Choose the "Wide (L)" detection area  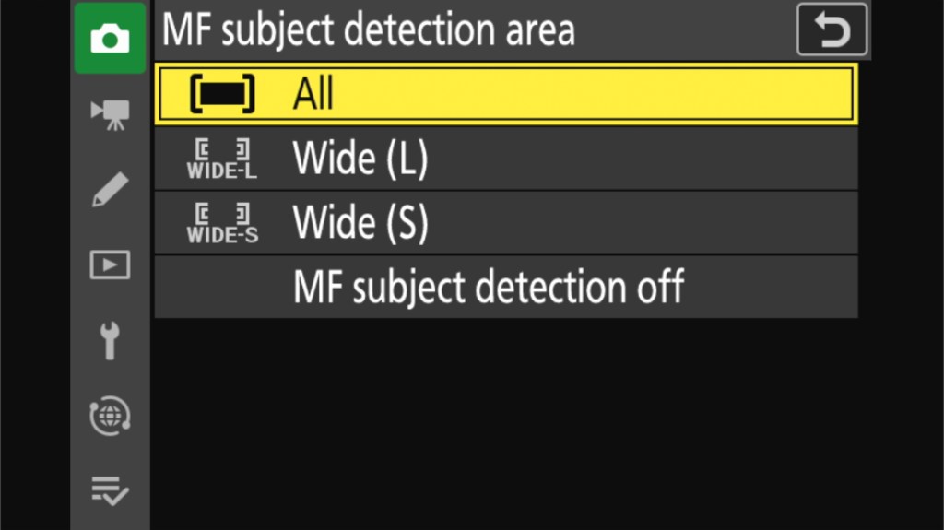pyautogui.click(x=360, y=159)
